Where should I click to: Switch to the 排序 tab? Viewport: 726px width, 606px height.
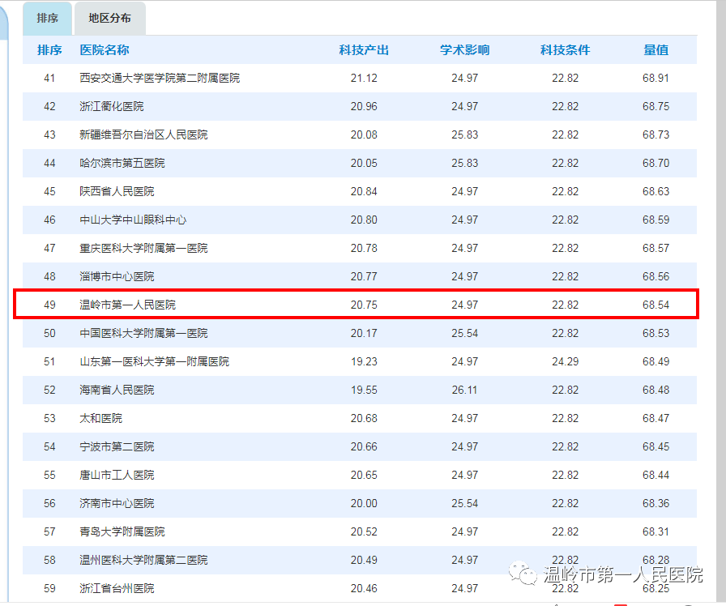(x=47, y=19)
